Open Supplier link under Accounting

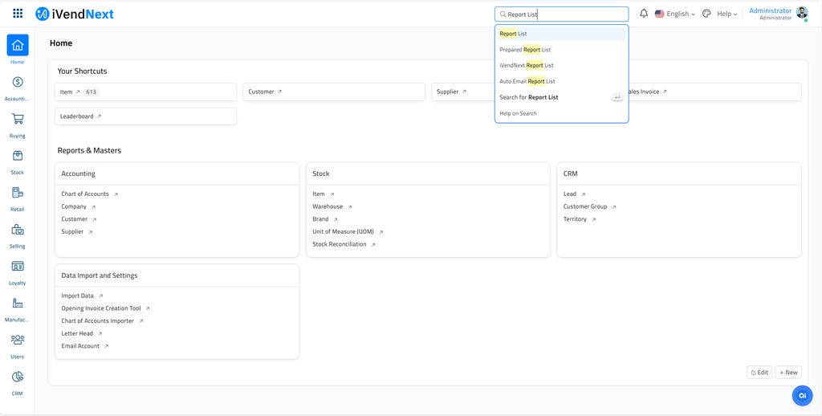pyautogui.click(x=72, y=232)
